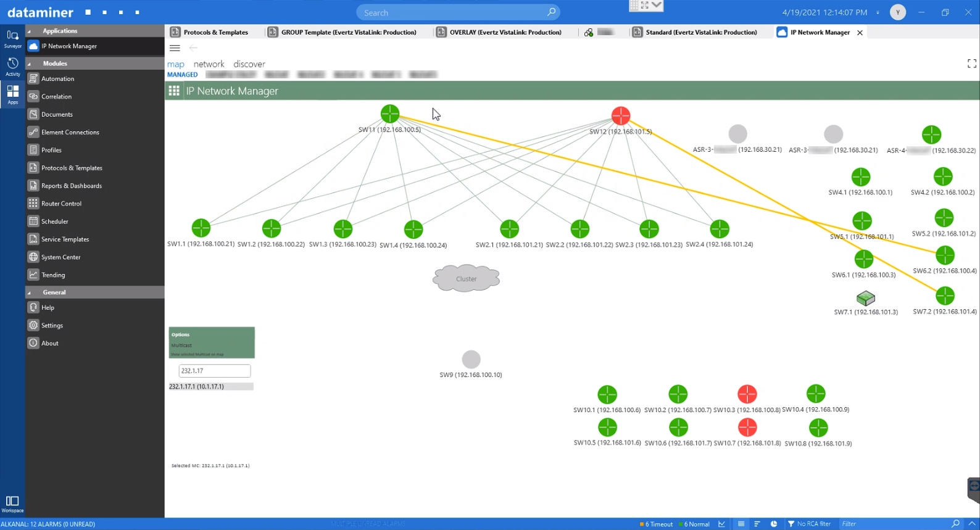Open the Apps sidebar panel
This screenshot has width=980, height=530.
pyautogui.click(x=12, y=94)
